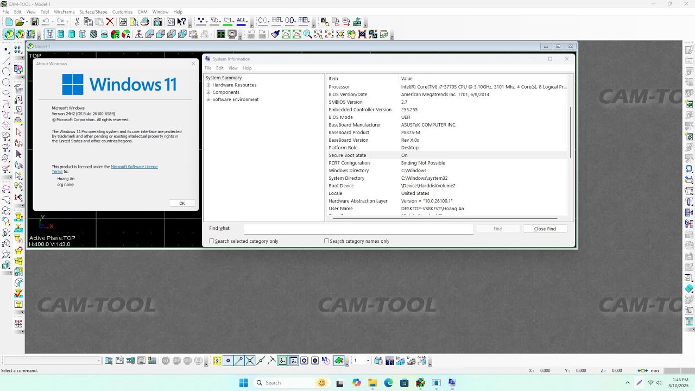This screenshot has width=695, height=391.
Task: Click the Cut scissors icon
Action: pos(77,22)
